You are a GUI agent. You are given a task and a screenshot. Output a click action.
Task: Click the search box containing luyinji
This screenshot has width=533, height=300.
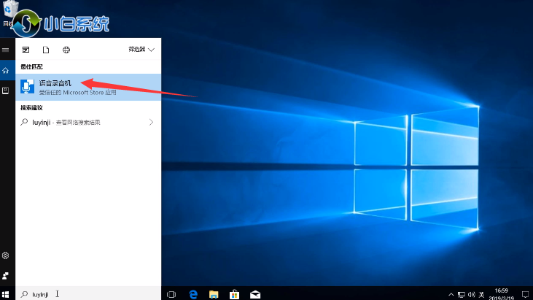[87, 293]
